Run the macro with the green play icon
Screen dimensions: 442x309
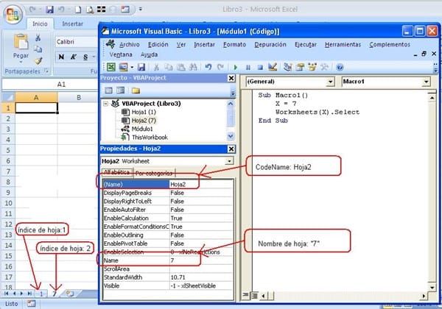point(236,67)
